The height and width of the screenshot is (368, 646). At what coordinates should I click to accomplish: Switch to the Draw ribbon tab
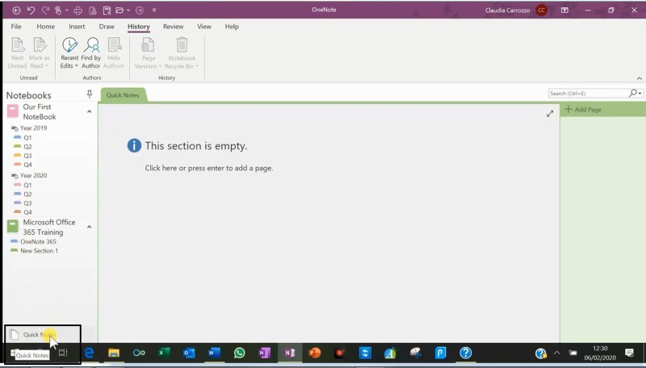coord(107,27)
